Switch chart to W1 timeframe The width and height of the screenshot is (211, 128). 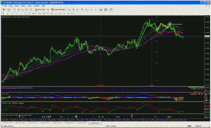(x=68, y=14)
